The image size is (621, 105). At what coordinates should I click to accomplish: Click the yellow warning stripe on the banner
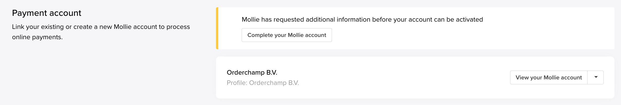(x=217, y=28)
